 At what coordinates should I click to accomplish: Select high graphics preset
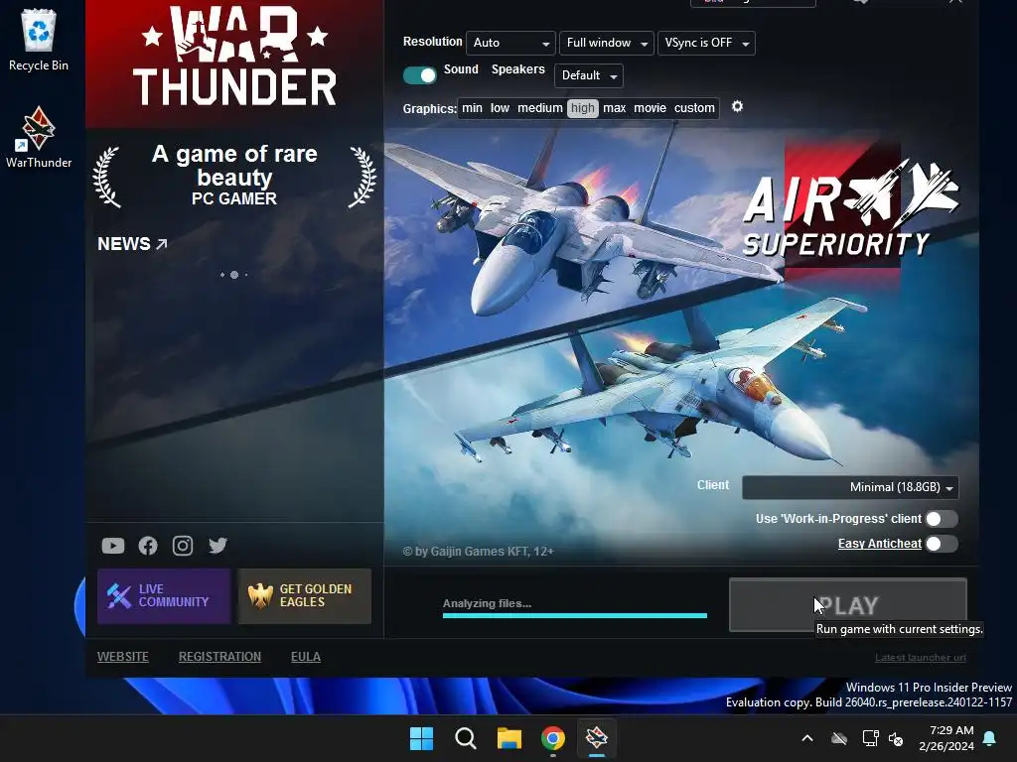tap(582, 108)
